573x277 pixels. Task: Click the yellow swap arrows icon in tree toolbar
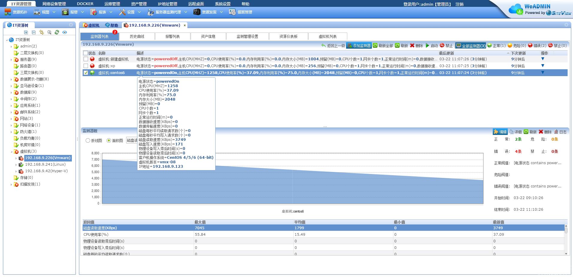pyautogui.click(x=42, y=32)
